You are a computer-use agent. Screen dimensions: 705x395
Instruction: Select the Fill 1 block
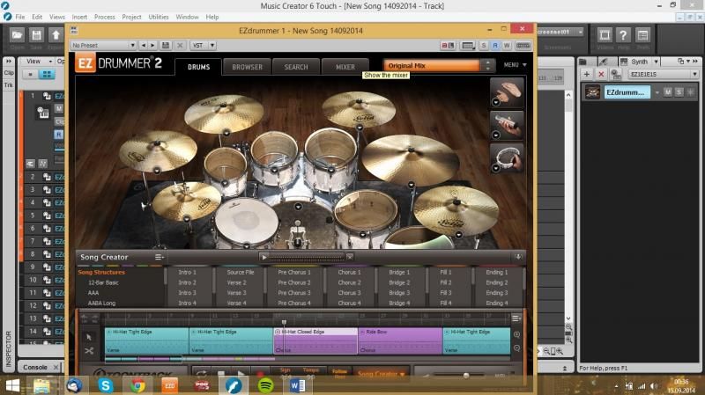(x=446, y=273)
